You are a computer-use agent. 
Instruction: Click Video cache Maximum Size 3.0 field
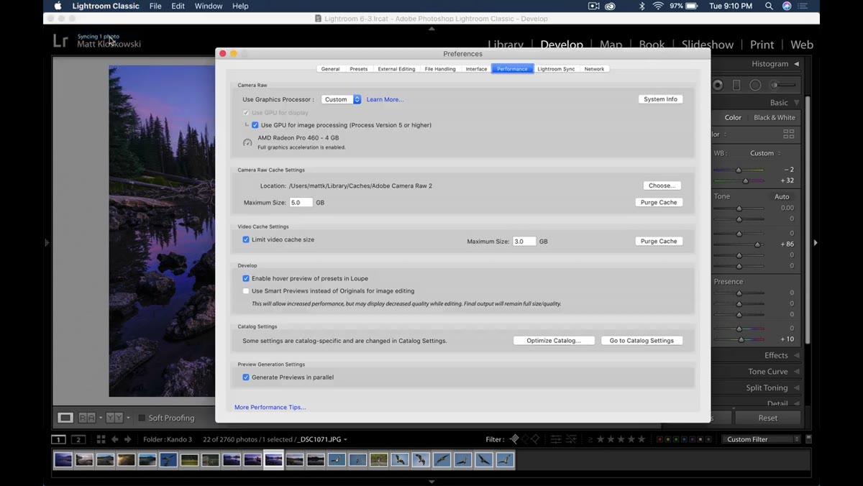524,242
